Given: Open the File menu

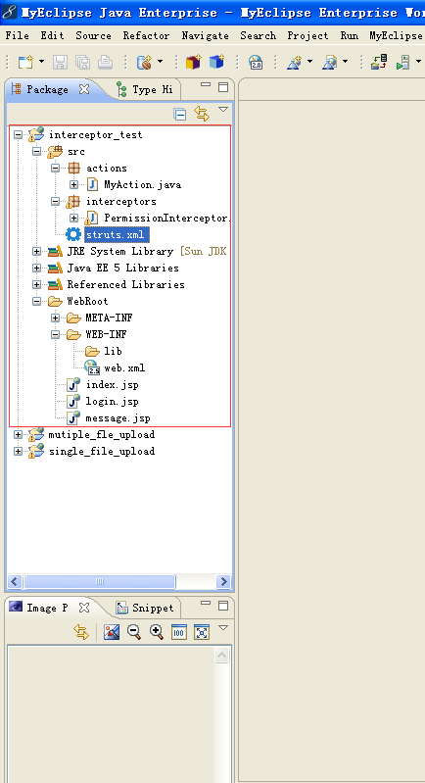Looking at the screenshot, I should (17, 35).
